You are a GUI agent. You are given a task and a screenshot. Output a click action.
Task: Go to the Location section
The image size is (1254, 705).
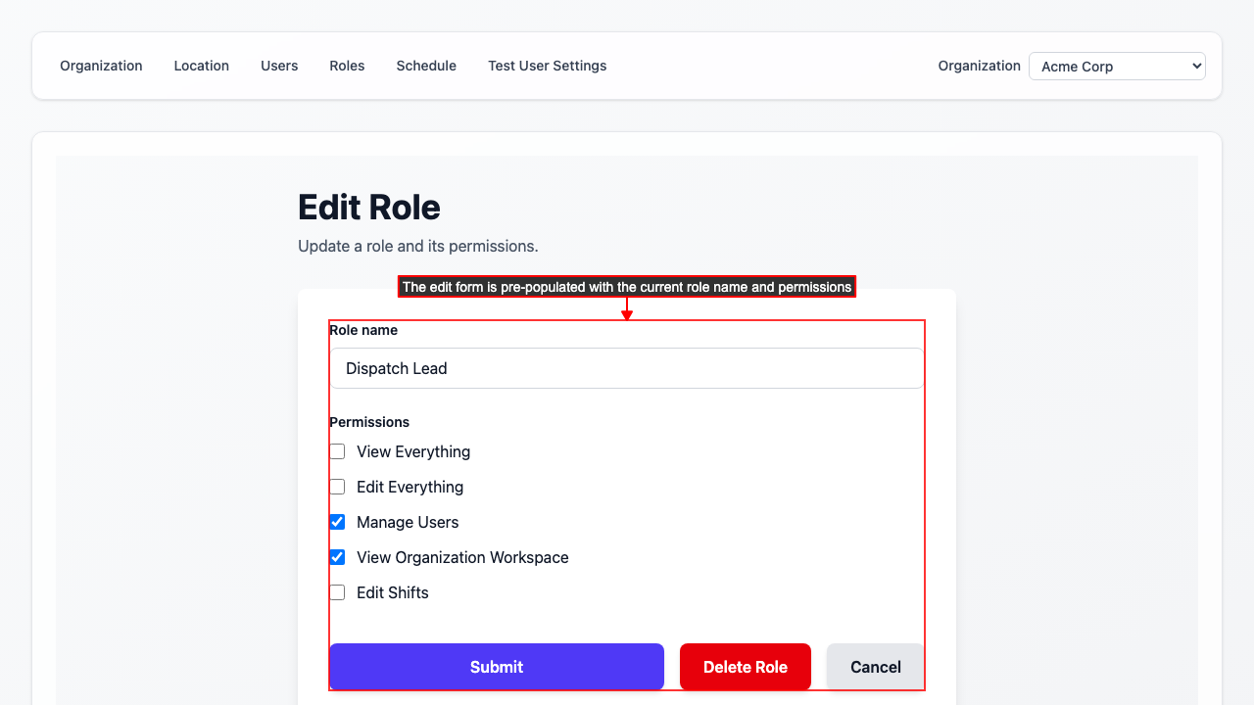point(201,66)
